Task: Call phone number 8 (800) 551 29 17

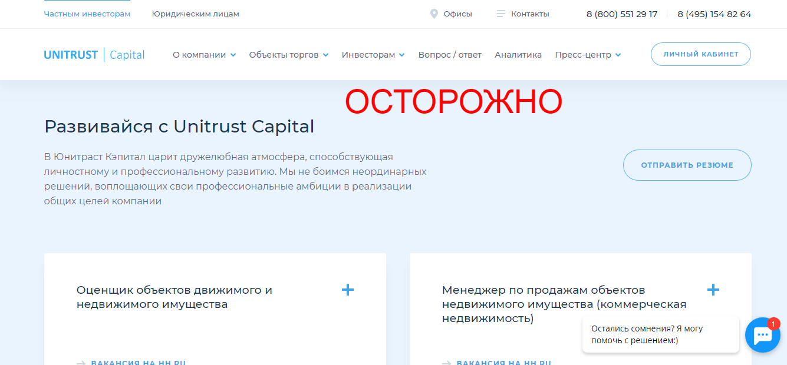Action: 622,14
